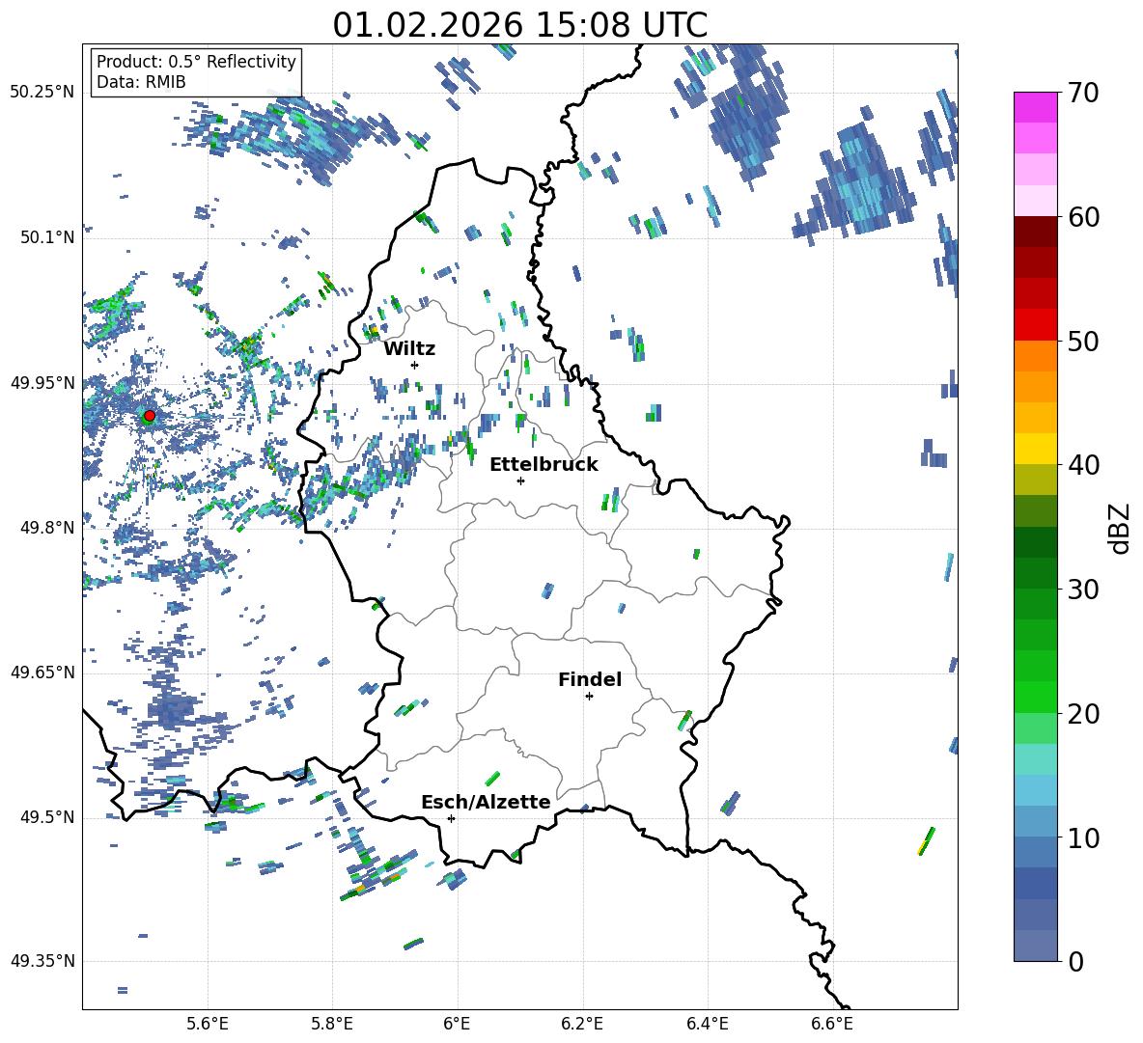Click the Data: RMIB text
1143x1043 pixels.
click(141, 82)
